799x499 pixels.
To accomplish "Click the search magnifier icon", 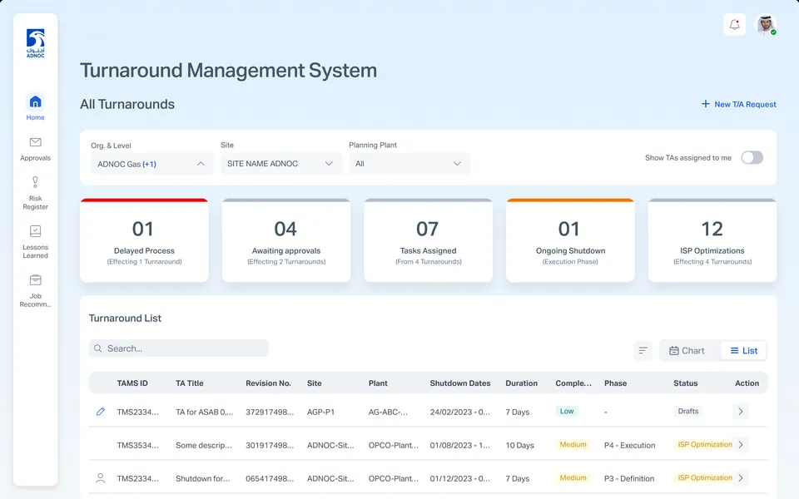I will tap(98, 348).
